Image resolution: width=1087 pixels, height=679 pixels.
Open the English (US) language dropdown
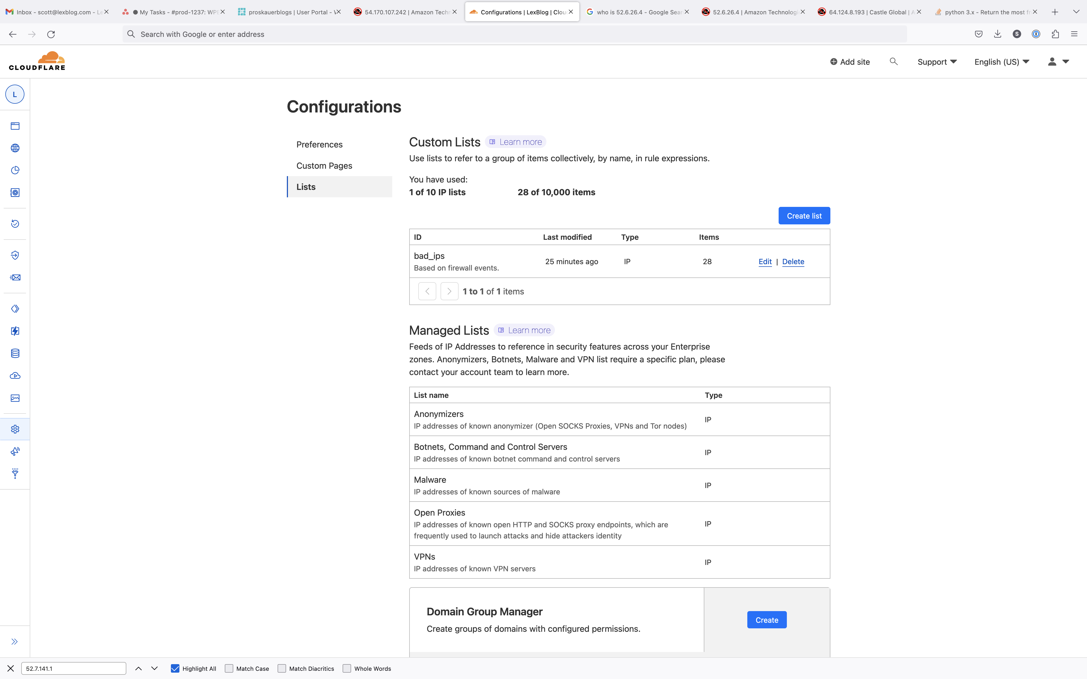click(x=1002, y=62)
